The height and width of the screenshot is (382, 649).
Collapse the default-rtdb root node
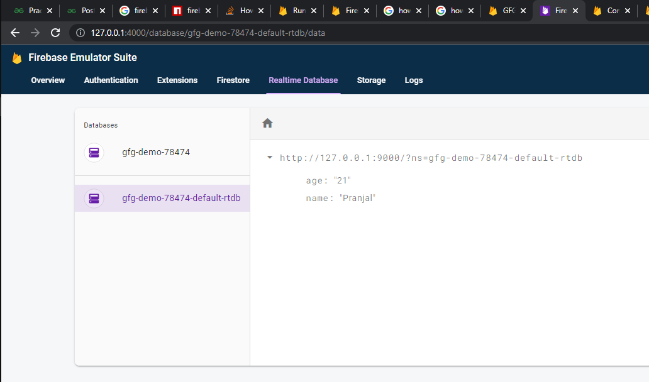point(270,158)
